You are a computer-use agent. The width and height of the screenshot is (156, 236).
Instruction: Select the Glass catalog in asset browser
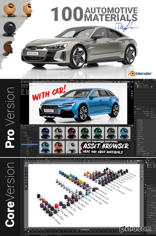28,148
